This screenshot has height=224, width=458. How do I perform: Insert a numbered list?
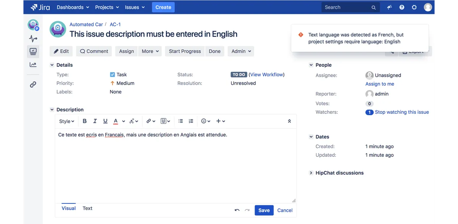(191, 121)
